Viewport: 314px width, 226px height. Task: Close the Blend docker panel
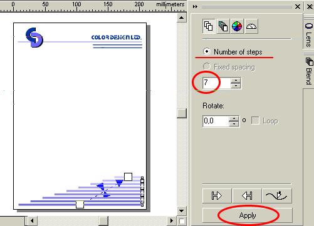tap(298, 7)
